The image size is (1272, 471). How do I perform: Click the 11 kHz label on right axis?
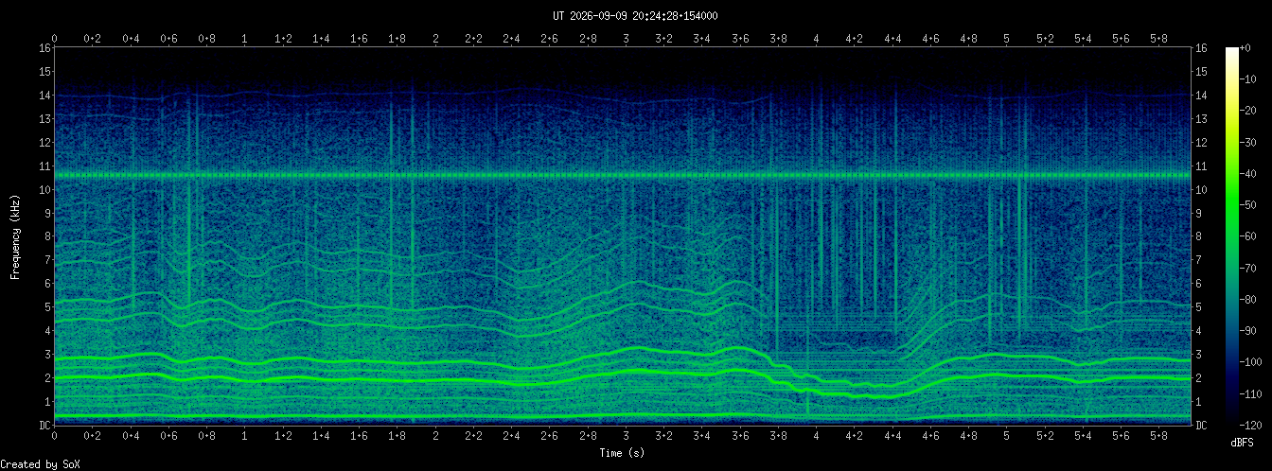pos(1202,166)
